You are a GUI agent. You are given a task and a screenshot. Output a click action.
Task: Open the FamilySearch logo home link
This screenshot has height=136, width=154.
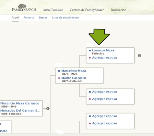tap(24, 8)
